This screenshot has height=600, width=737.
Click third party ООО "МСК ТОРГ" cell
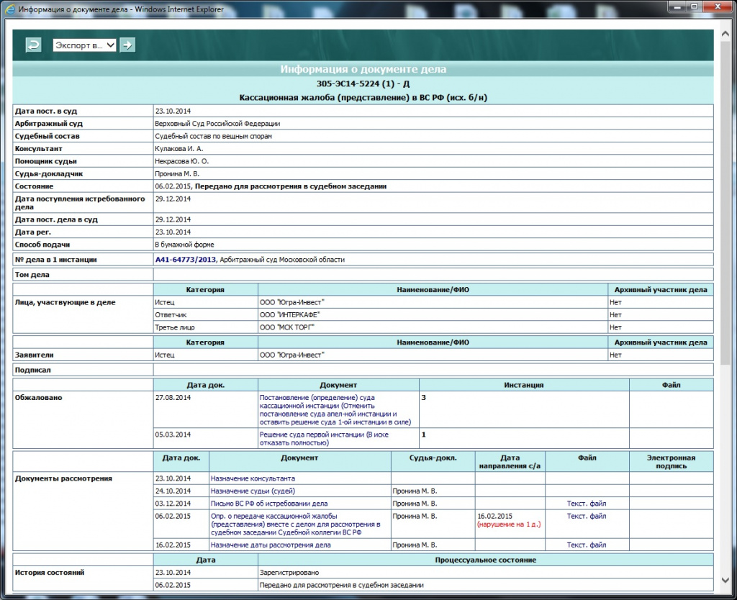(x=433, y=327)
